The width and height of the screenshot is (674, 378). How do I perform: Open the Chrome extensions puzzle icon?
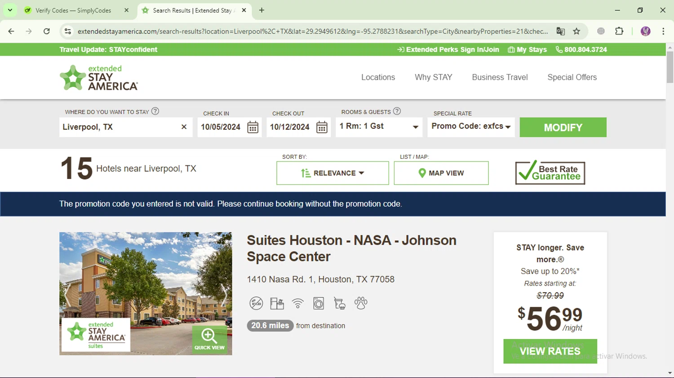tap(619, 31)
